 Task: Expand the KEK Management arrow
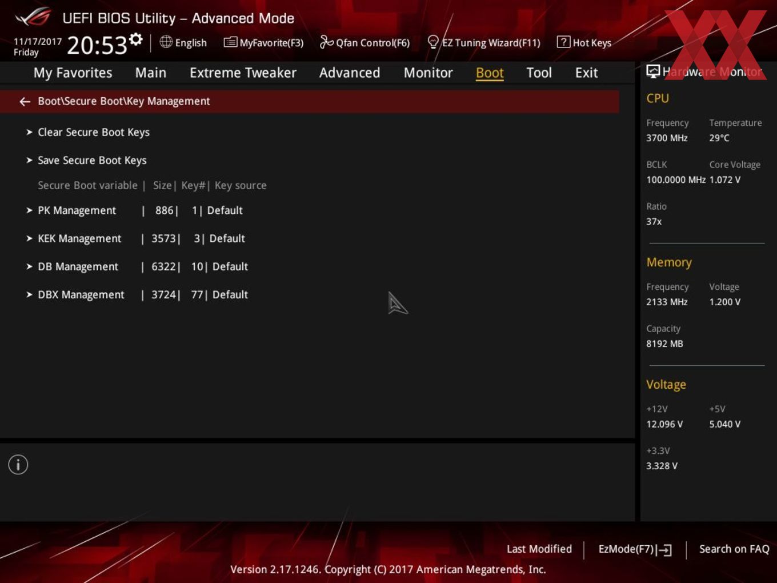point(29,238)
